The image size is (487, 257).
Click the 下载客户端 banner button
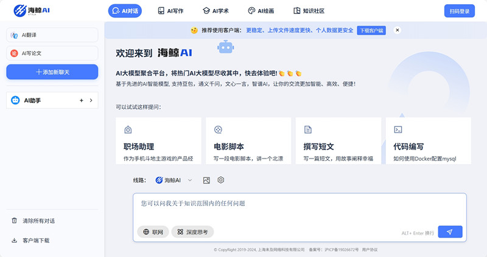coord(371,30)
